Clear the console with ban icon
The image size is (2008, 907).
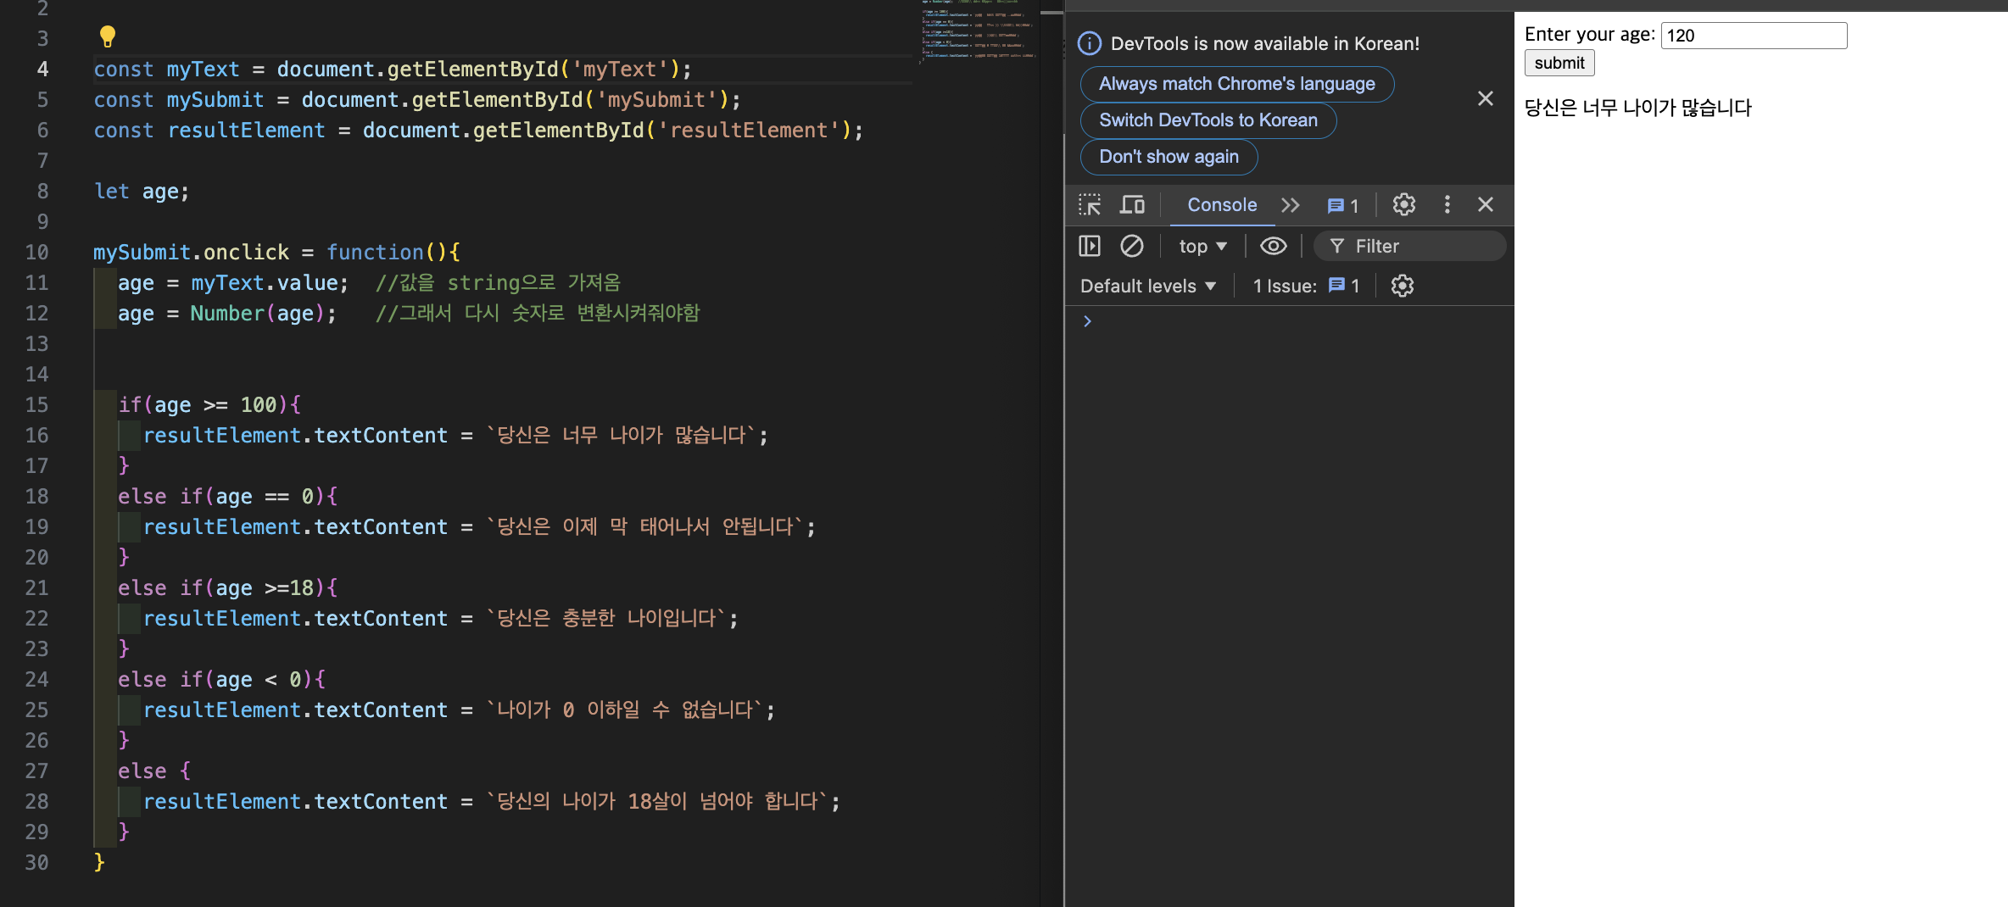(1132, 246)
